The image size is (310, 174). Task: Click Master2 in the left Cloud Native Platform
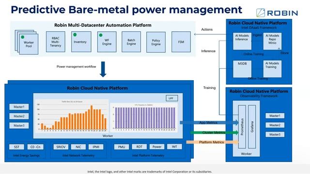(x=19, y=116)
